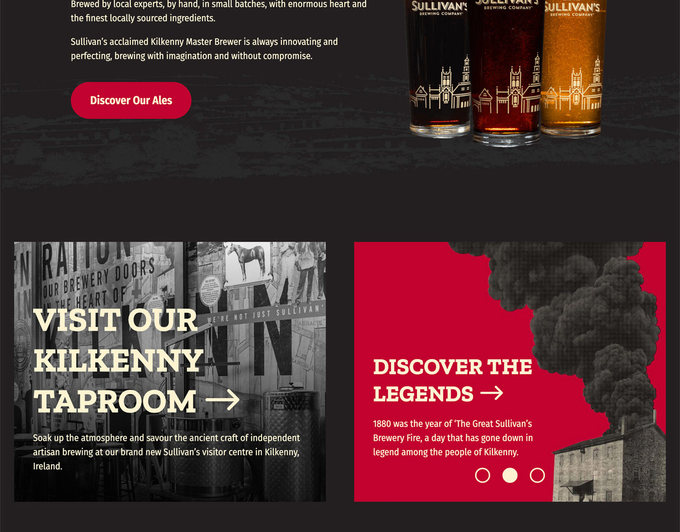The width and height of the screenshot is (680, 532).
Task: Click the 'Brewed by local experts' paragraph
Action: pos(219,11)
